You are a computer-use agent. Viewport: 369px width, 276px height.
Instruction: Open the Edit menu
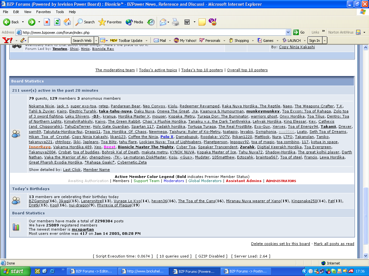tap(16, 12)
